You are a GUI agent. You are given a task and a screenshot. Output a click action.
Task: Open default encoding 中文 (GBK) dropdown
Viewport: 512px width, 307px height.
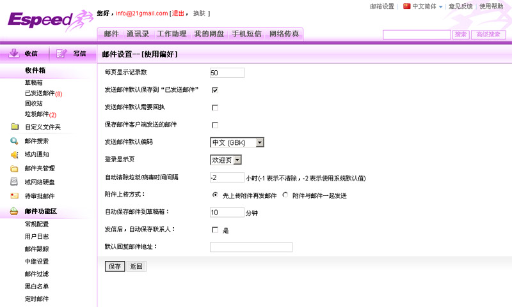[x=260, y=142]
